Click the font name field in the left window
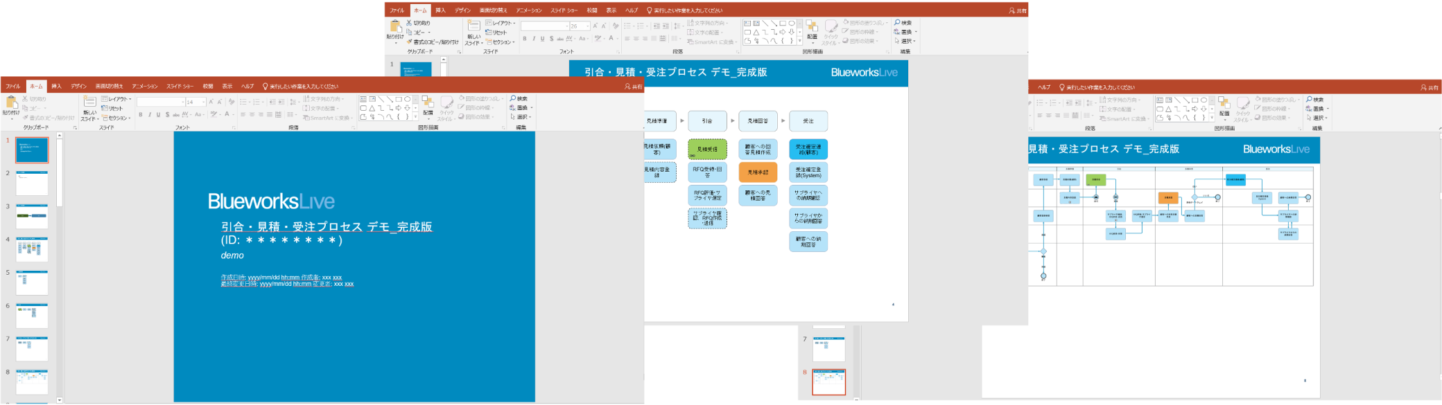Screen dimensions: 1442x405 160,102
